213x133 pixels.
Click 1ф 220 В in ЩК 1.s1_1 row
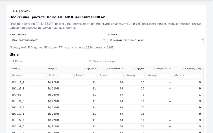coord(53,82)
